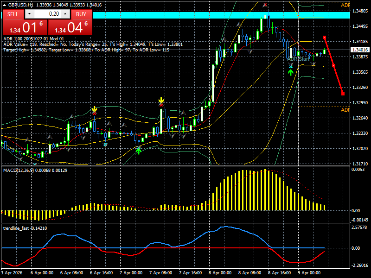Image resolution: width=371 pixels, height=278 pixels.
Task: Select the green up-arrow buy signal near ADR Start
Action: tap(291, 72)
